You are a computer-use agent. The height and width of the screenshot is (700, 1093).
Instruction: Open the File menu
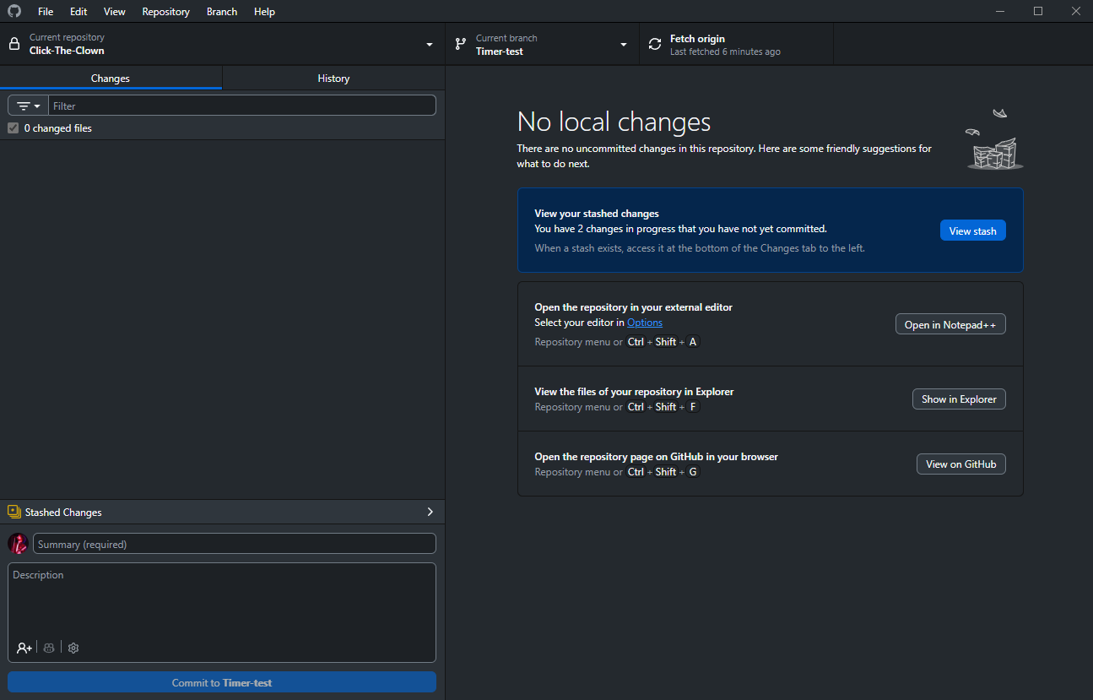point(46,12)
